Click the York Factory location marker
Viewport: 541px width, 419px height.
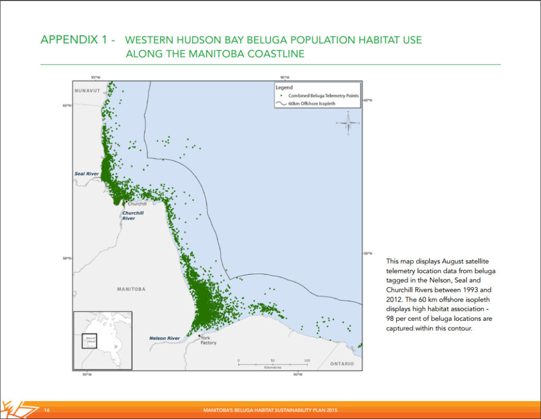[x=199, y=336]
